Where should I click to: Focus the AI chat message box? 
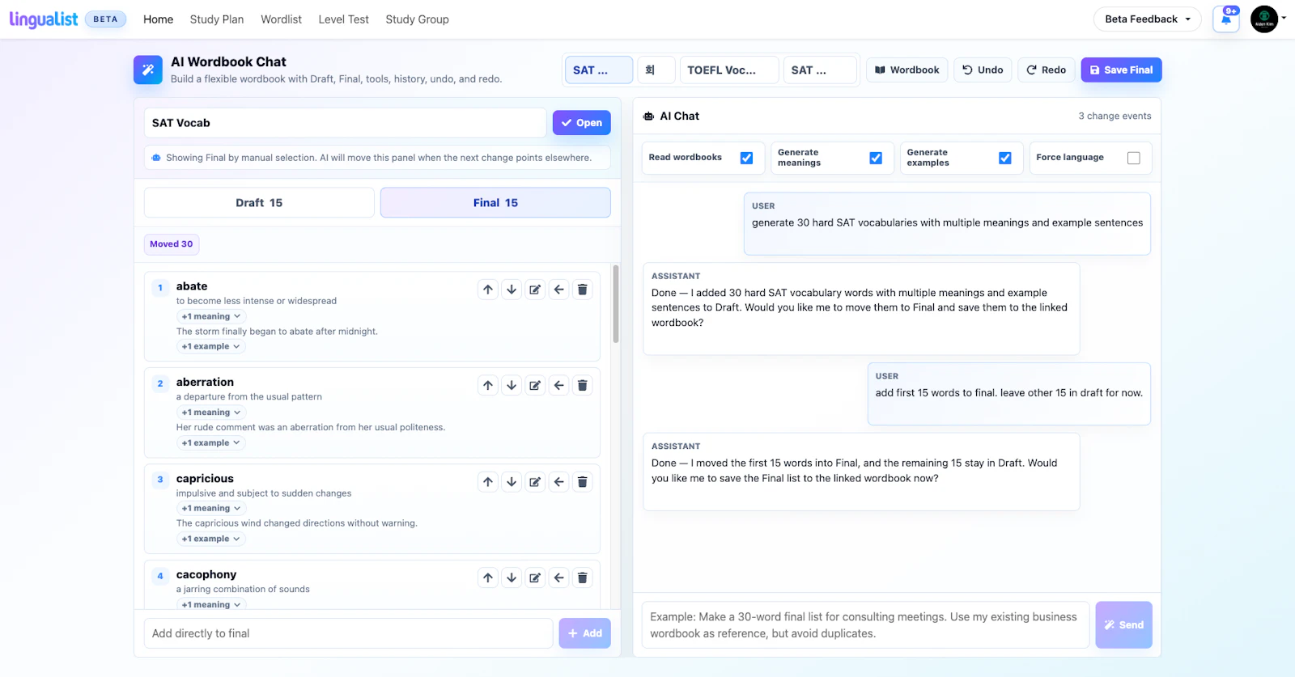[865, 625]
